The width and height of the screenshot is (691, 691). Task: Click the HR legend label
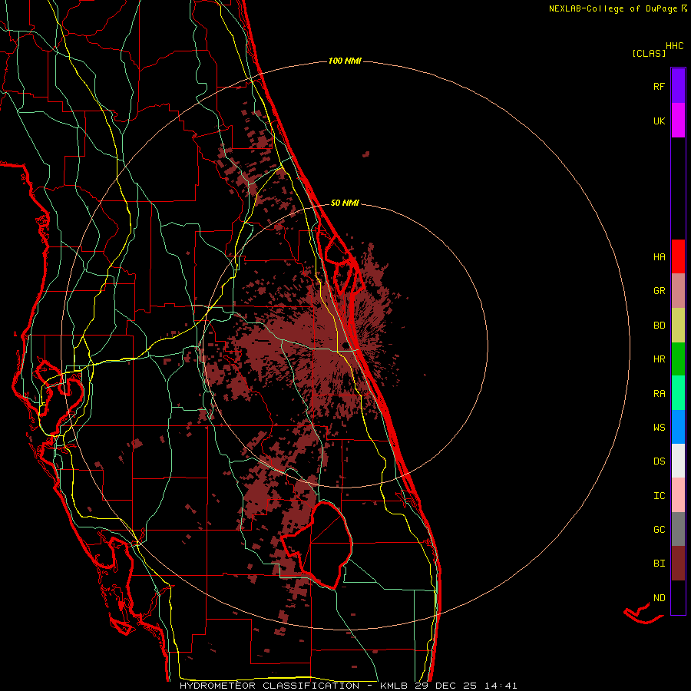(659, 359)
